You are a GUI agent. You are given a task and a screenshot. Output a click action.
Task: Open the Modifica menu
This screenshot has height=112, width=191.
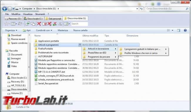16,14
